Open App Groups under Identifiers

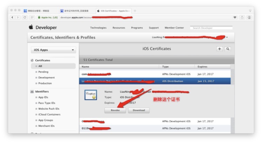pyautogui.click(x=46, y=120)
